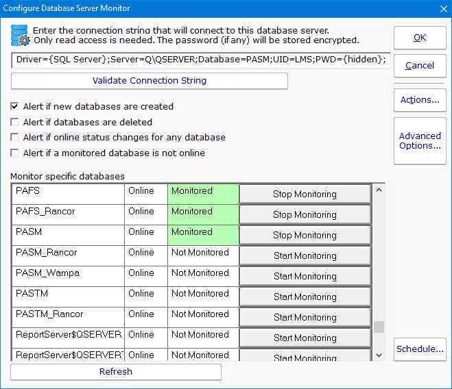Close the Configure Database Server Monitor dialog

coord(442,8)
